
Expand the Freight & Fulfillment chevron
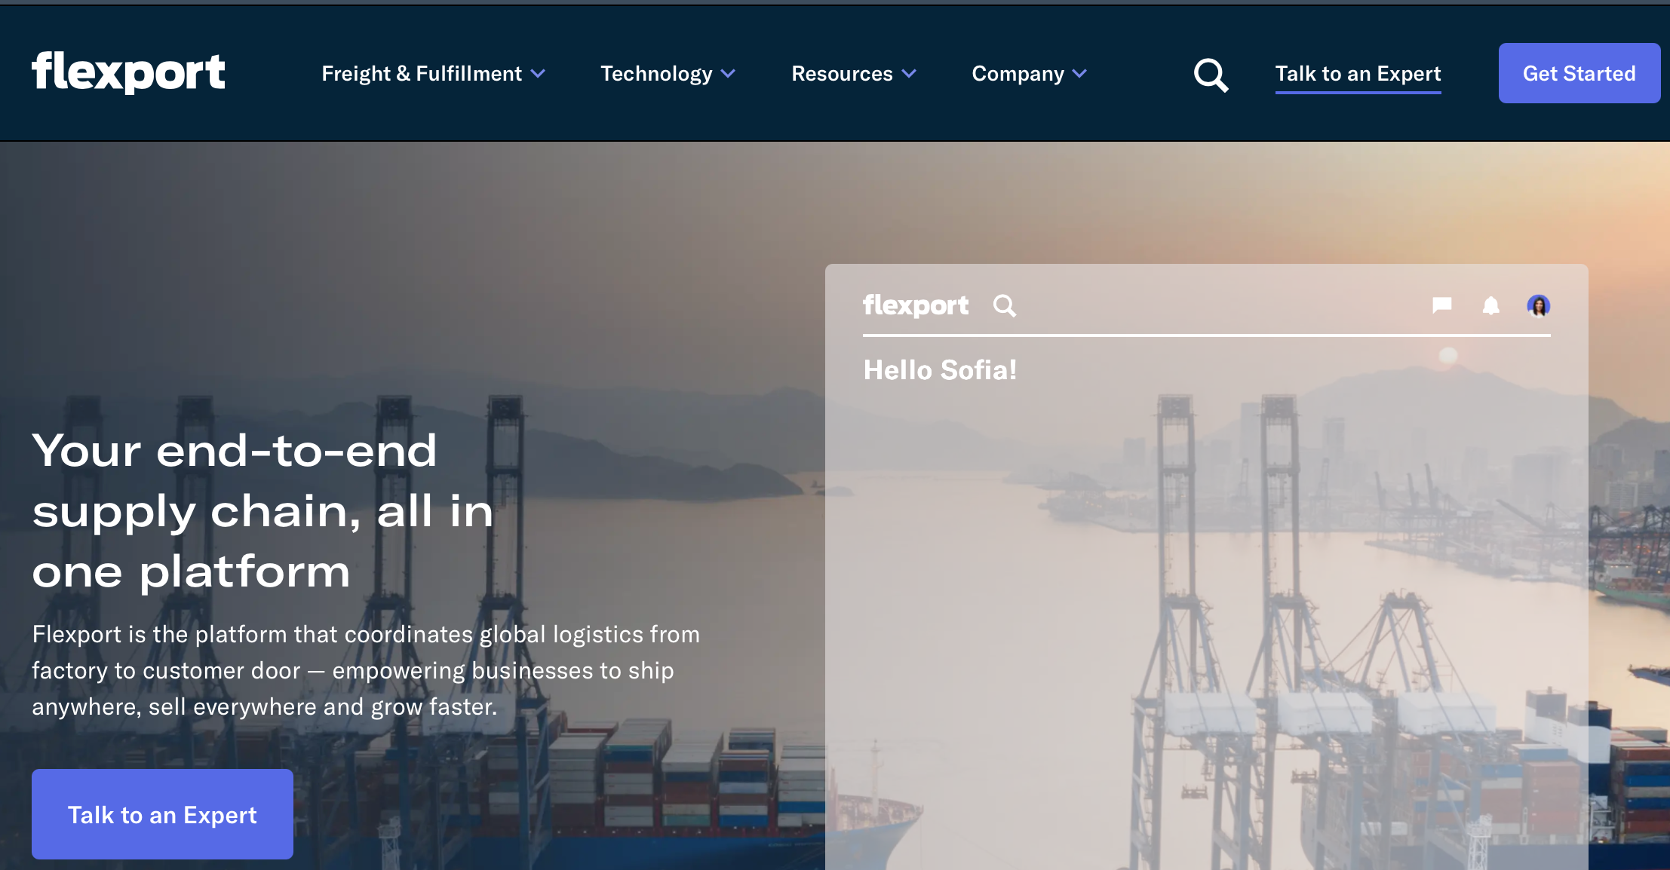(x=538, y=74)
